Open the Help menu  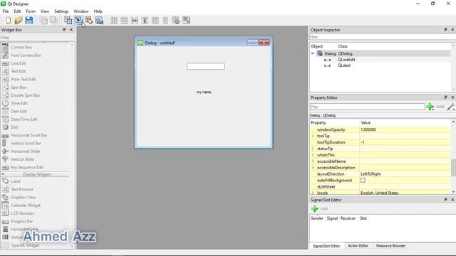pyautogui.click(x=98, y=11)
